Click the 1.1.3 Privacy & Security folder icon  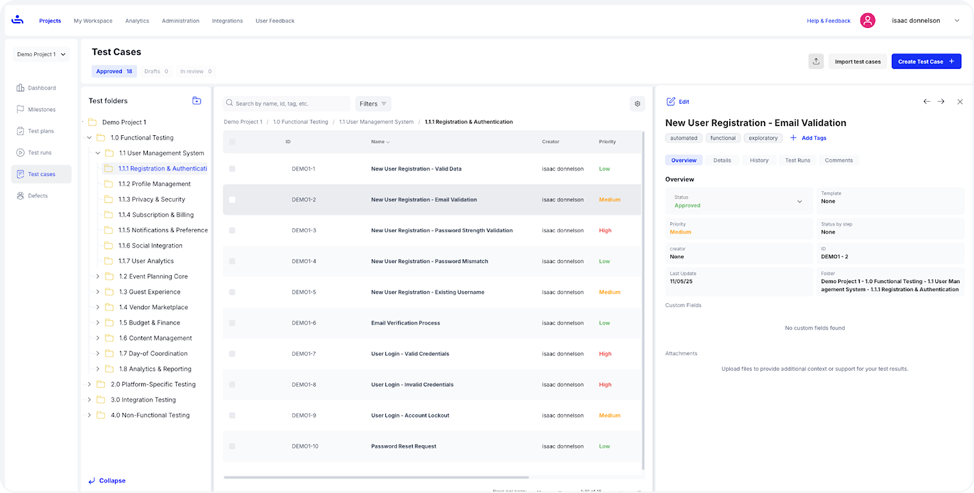tap(108, 200)
